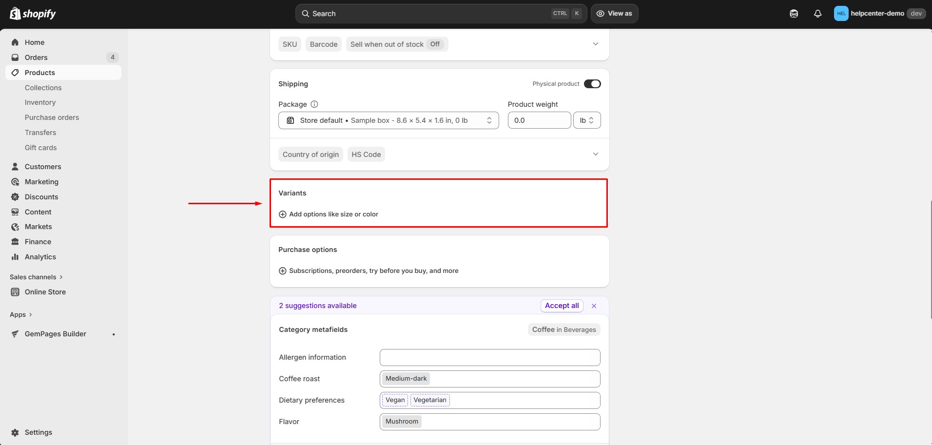
Task: Expand the Country of origin section chevron
Action: (595, 154)
